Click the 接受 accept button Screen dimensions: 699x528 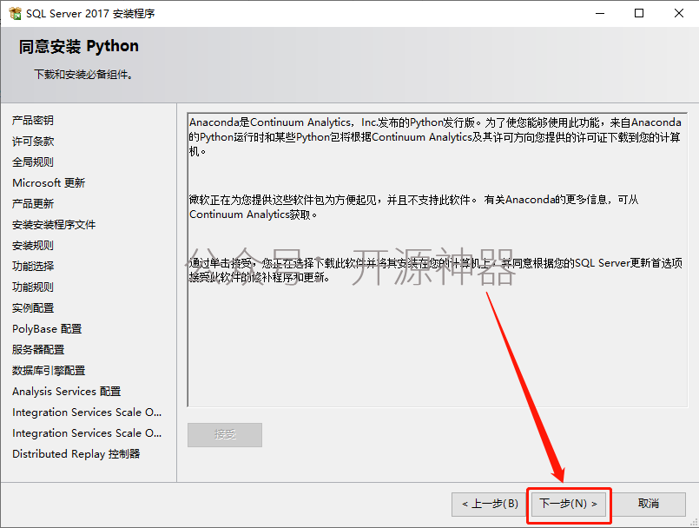pyautogui.click(x=225, y=434)
